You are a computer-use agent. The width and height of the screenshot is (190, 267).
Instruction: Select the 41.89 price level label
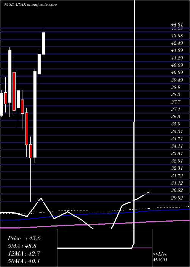(x=177, y=50)
